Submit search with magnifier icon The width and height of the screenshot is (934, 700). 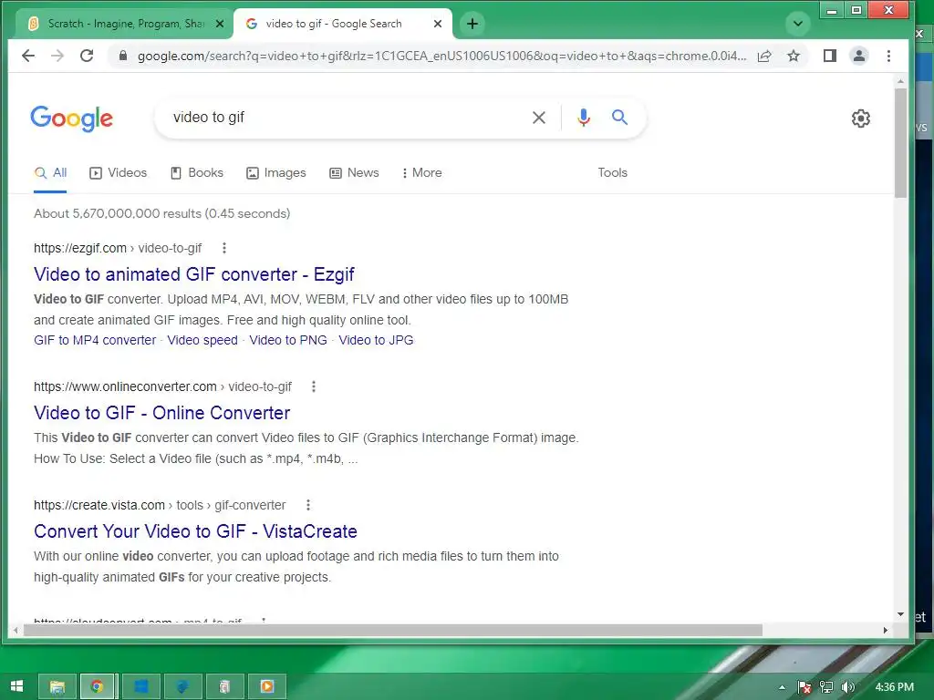coord(619,118)
